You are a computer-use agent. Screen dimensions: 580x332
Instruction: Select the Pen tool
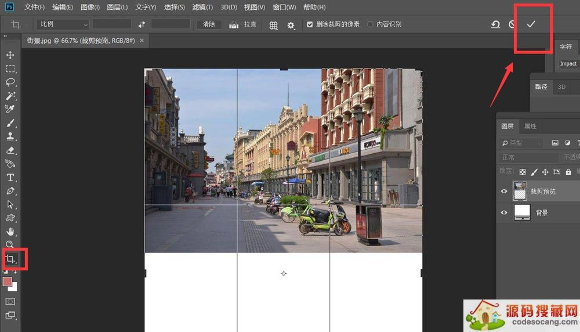pos(10,191)
